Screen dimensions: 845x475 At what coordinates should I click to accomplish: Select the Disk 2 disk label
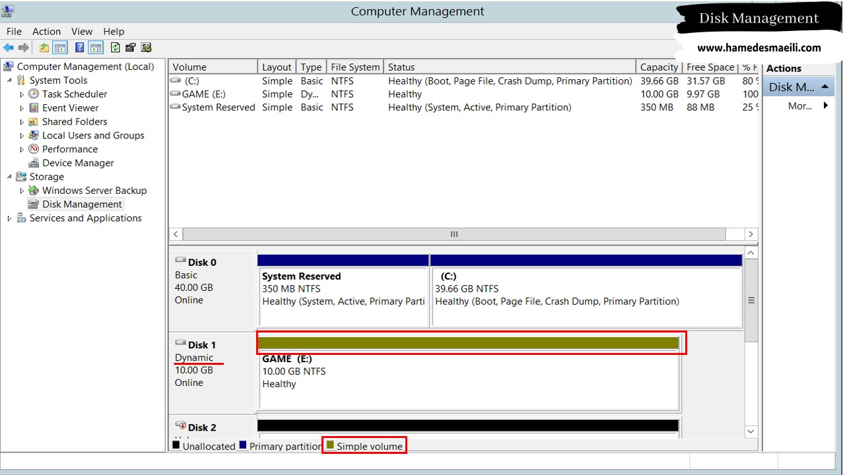(212, 427)
